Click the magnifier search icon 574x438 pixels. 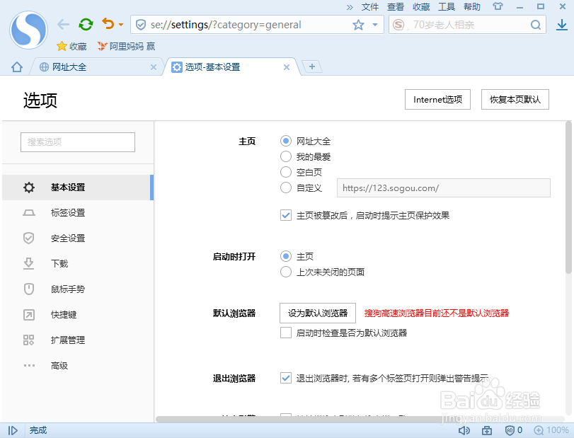(x=536, y=25)
